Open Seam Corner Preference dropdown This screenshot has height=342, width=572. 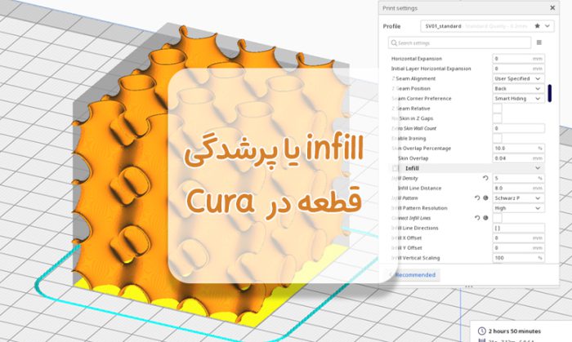[518, 98]
